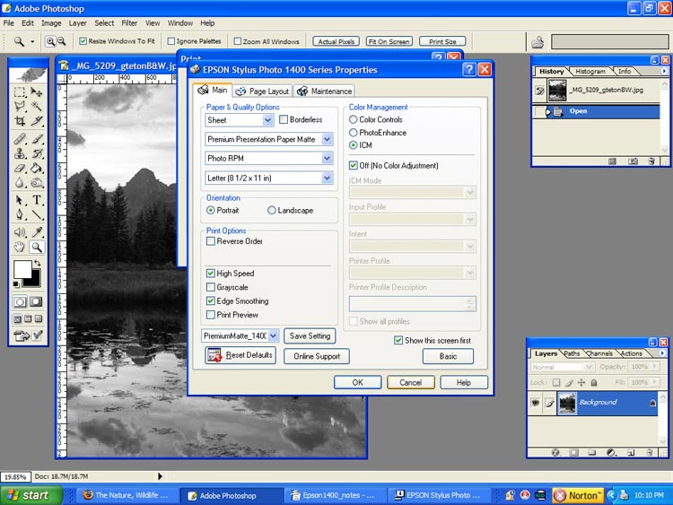
Task: Open the Layers panel flyout menu
Action: pyautogui.click(x=662, y=353)
